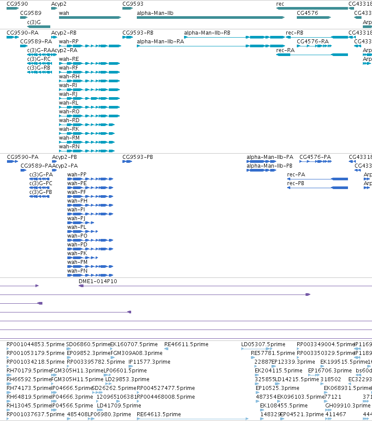The width and height of the screenshot is (372, 421).
Task: Select protein wah-PL label
Action: pyautogui.click(x=76, y=227)
